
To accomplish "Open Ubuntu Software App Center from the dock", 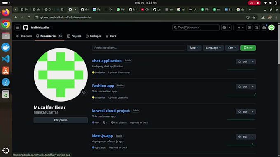I will click(x=6, y=71).
